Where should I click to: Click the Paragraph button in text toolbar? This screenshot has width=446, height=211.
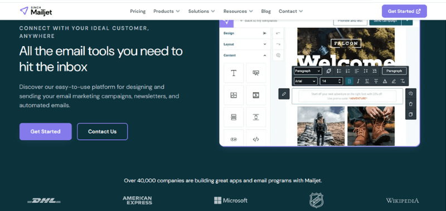click(x=394, y=71)
